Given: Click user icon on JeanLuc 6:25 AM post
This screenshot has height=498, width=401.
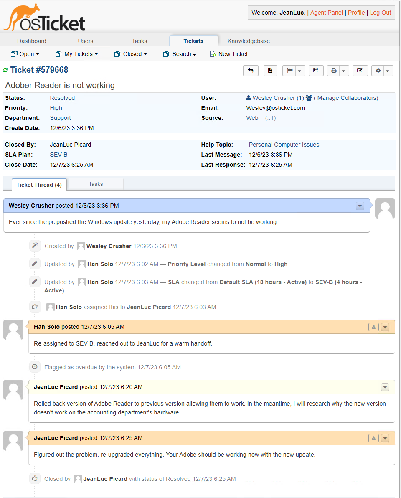Looking at the screenshot, I should point(374,438).
